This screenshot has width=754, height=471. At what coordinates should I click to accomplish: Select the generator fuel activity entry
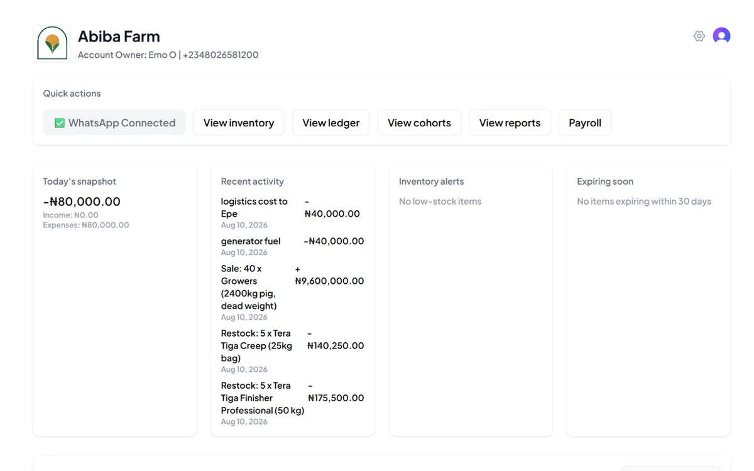click(292, 246)
